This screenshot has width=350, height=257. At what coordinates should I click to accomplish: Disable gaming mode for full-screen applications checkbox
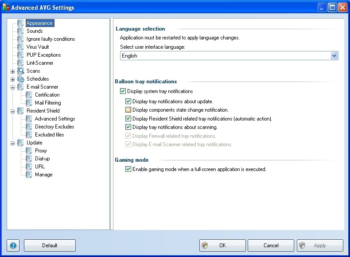point(128,169)
